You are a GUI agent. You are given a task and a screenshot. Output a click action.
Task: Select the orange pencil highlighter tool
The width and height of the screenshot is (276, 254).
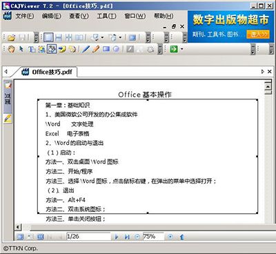(96, 49)
